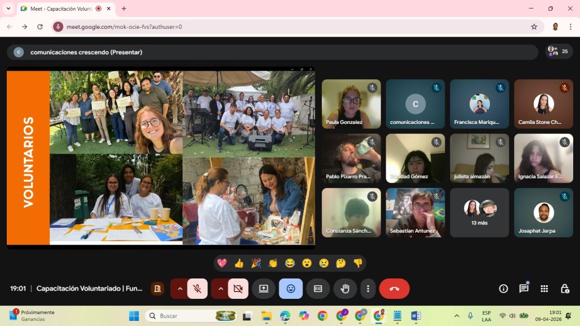The width and height of the screenshot is (580, 326).
Task: Toggle the emoji reactions bar
Action: coord(291,289)
